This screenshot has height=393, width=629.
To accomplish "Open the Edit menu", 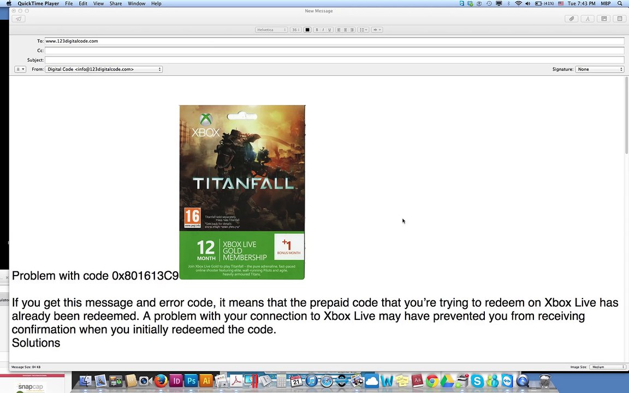I will click(x=83, y=3).
